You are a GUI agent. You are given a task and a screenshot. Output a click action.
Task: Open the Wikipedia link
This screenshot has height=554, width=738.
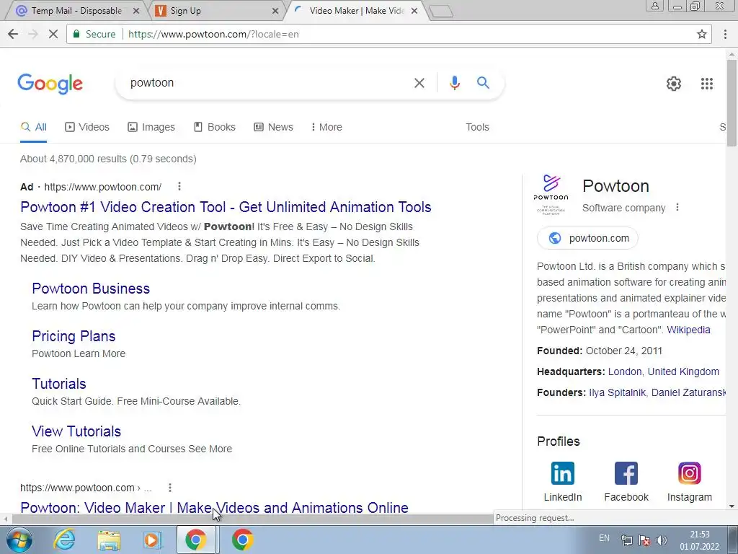tap(688, 330)
